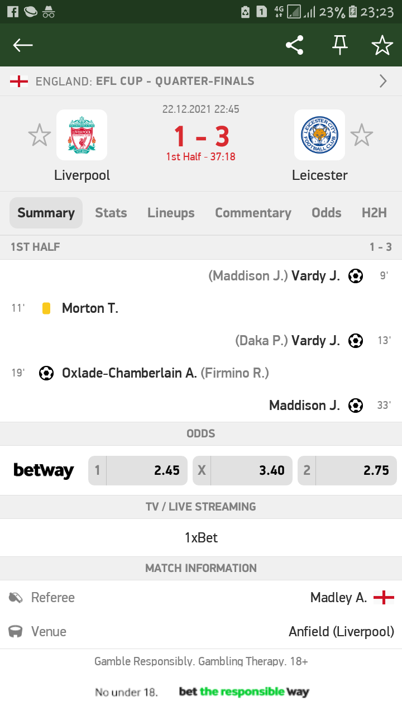Favorite Leicester using star beside crest
Viewport: 402px width, 715px height.
point(361,136)
